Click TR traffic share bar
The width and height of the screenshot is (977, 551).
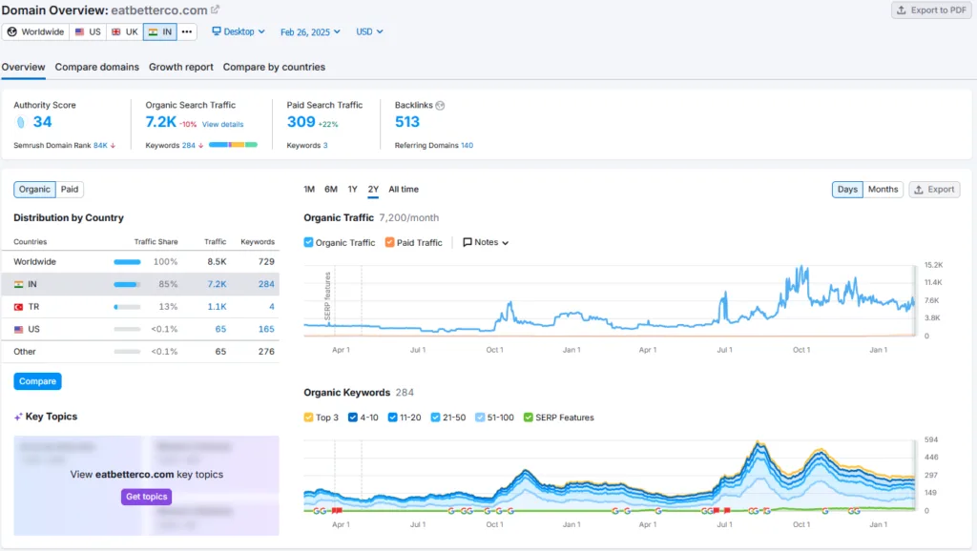click(x=127, y=307)
